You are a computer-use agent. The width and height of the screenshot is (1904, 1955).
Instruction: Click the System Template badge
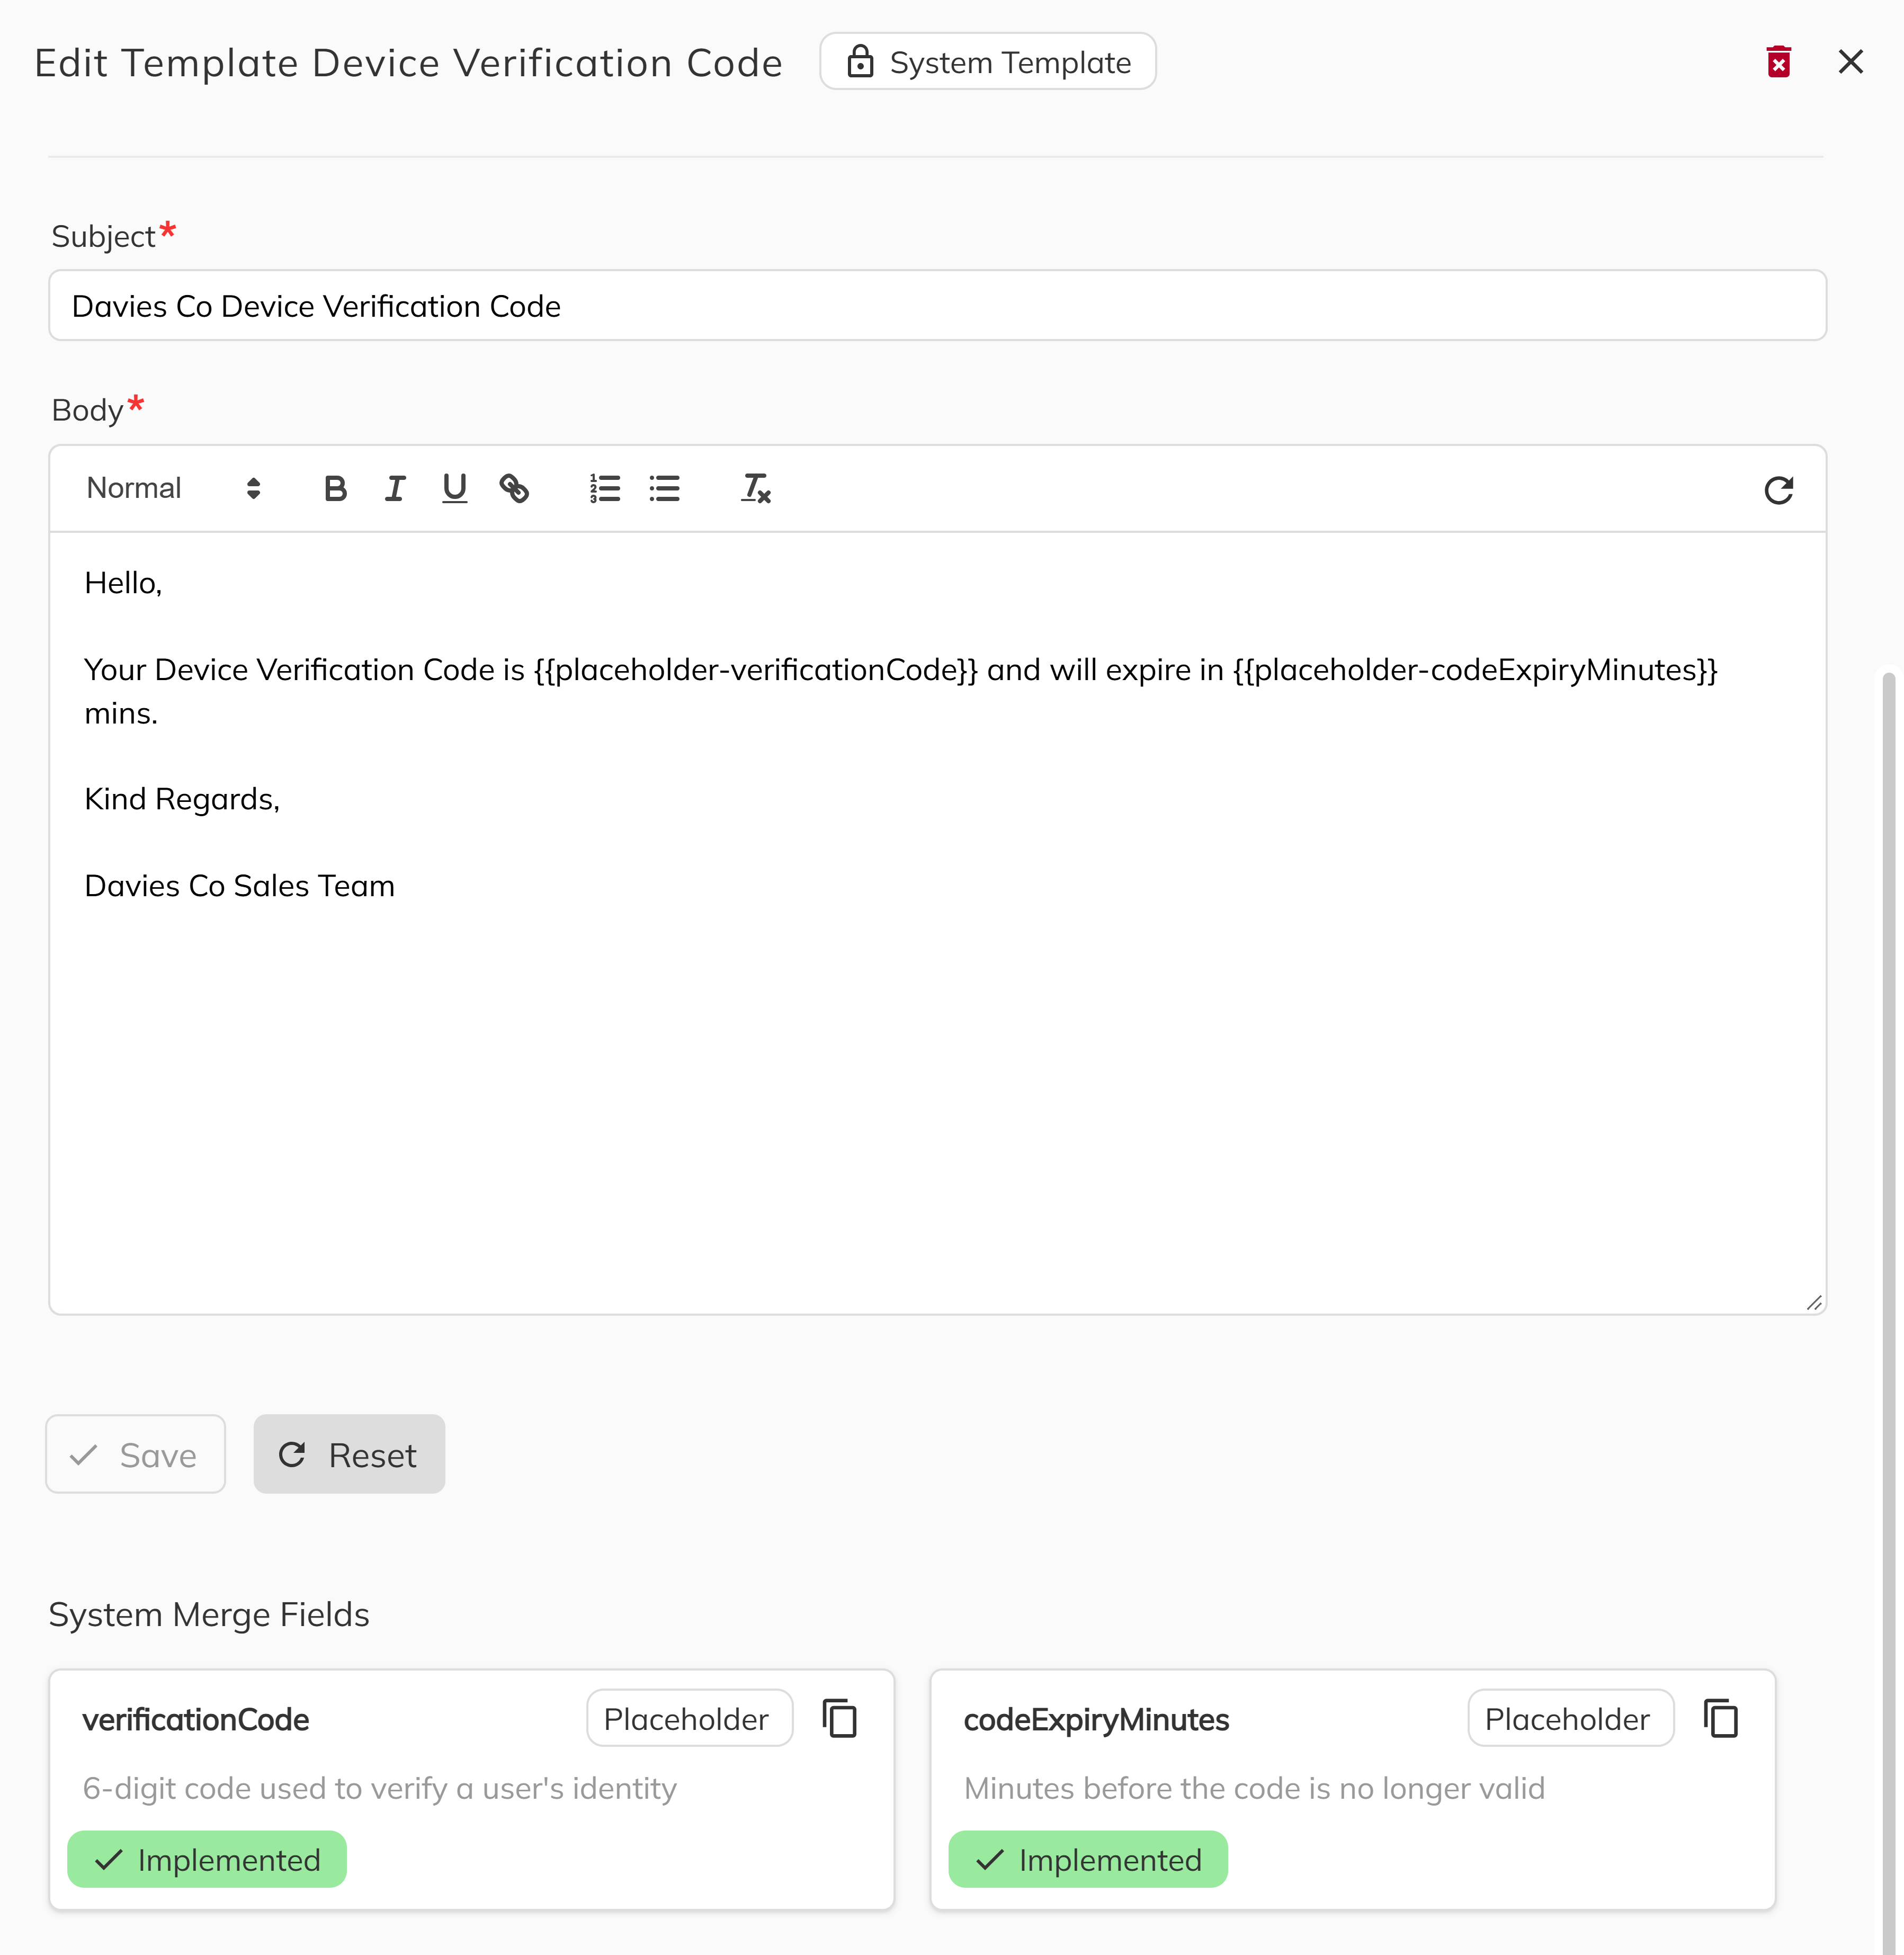click(x=988, y=61)
